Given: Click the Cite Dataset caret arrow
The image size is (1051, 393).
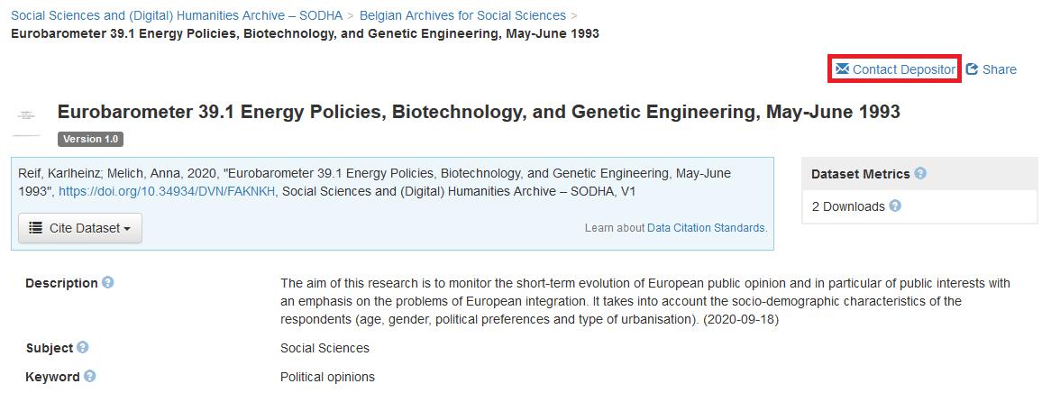Looking at the screenshot, I should (127, 229).
